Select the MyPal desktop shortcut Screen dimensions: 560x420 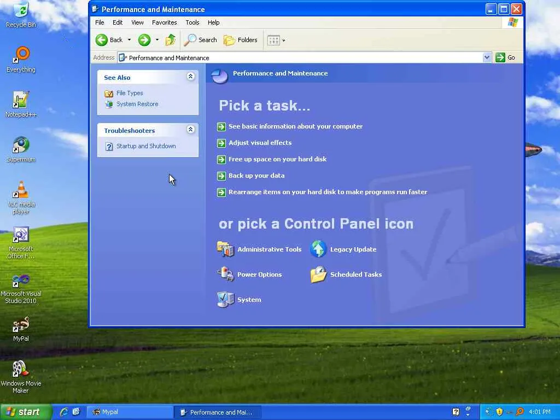pyautogui.click(x=21, y=329)
